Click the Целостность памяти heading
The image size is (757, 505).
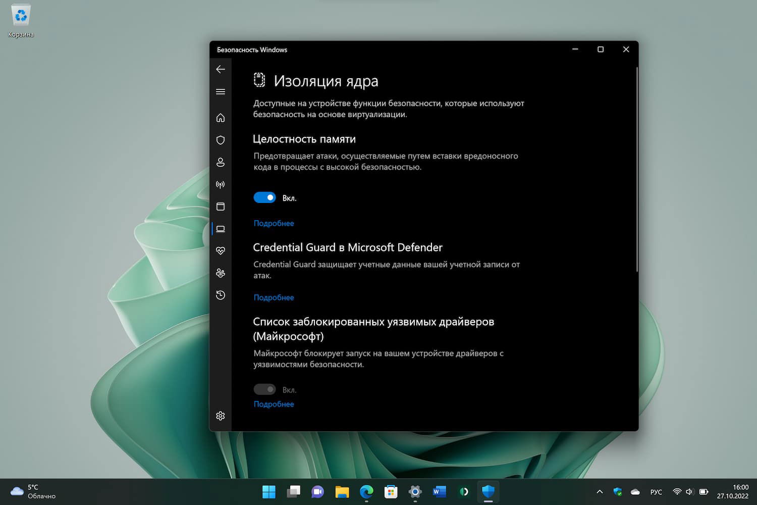click(x=304, y=139)
